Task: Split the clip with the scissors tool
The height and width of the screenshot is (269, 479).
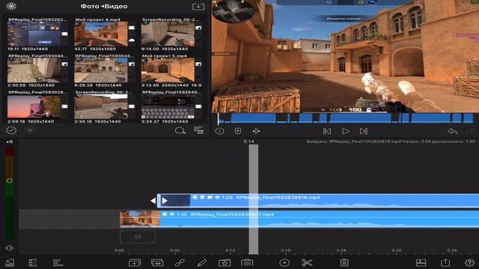Action: click(307, 262)
